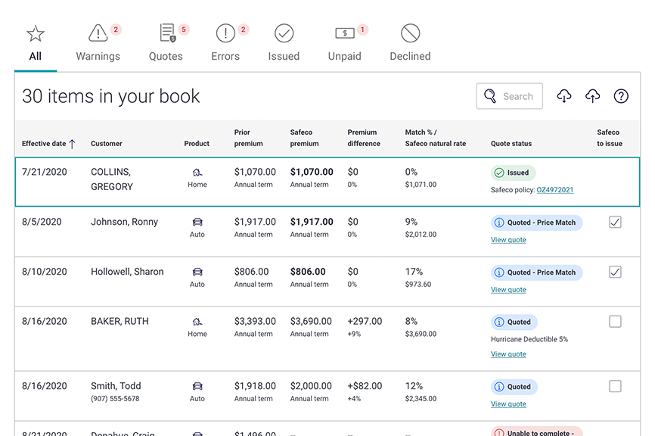Select customer name Hollowell, Sharon
The height and width of the screenshot is (436, 655).
127,272
